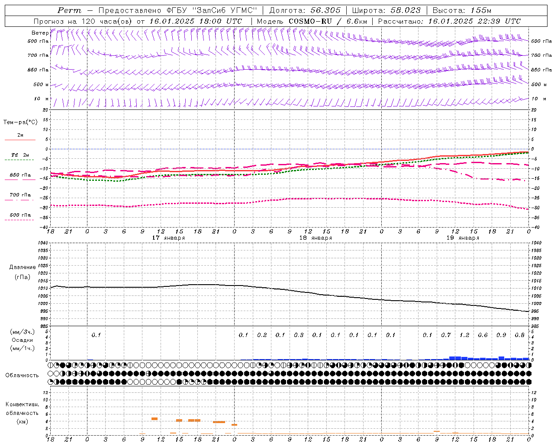Click the "(мм/3ч.)" units label
The width and height of the screenshot is (554, 443).
pos(23,332)
